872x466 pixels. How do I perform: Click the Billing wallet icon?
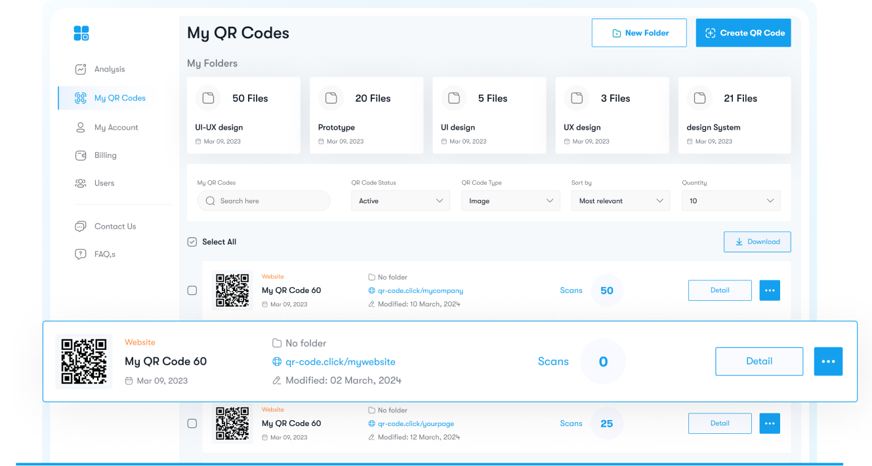(81, 155)
